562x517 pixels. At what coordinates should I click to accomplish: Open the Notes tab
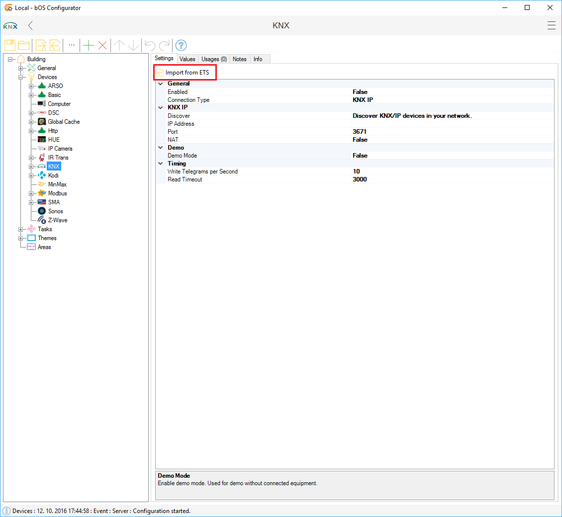[239, 59]
